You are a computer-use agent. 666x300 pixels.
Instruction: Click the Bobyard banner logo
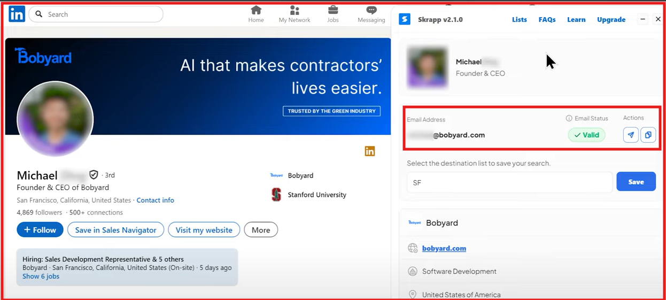[x=43, y=56]
